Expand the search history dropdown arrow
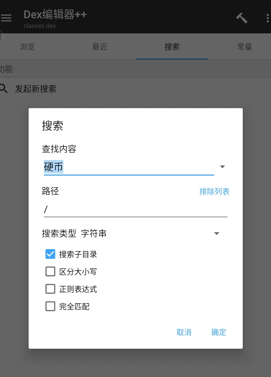The height and width of the screenshot is (377, 271). pos(222,167)
